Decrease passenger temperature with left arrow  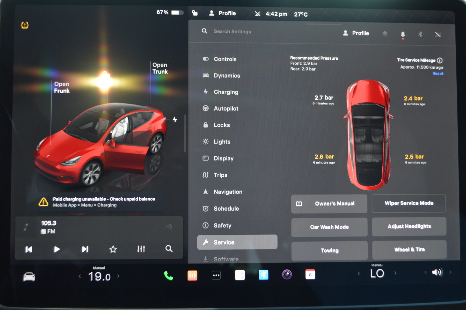tap(359, 273)
